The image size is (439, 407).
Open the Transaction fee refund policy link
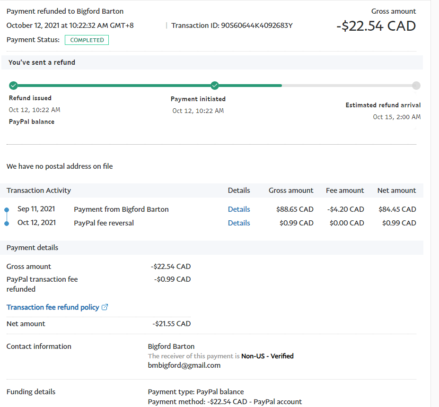53,307
